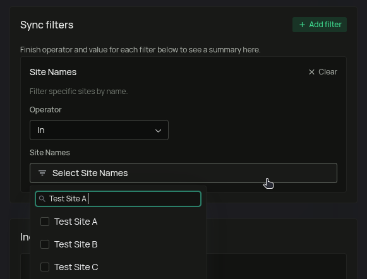This screenshot has height=279, width=367.
Task: Check the Test Site A checkbox
Action: click(45, 222)
